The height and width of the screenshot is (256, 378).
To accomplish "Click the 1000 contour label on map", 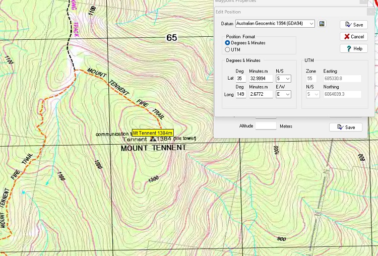I will 277,150.
